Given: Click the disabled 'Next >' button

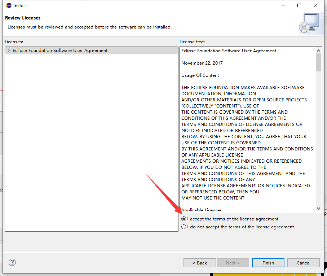Looking at the screenshot, I should [233, 263].
